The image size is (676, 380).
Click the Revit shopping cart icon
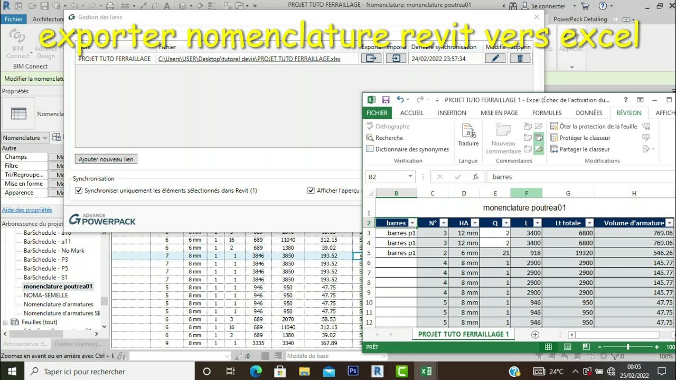585,6
